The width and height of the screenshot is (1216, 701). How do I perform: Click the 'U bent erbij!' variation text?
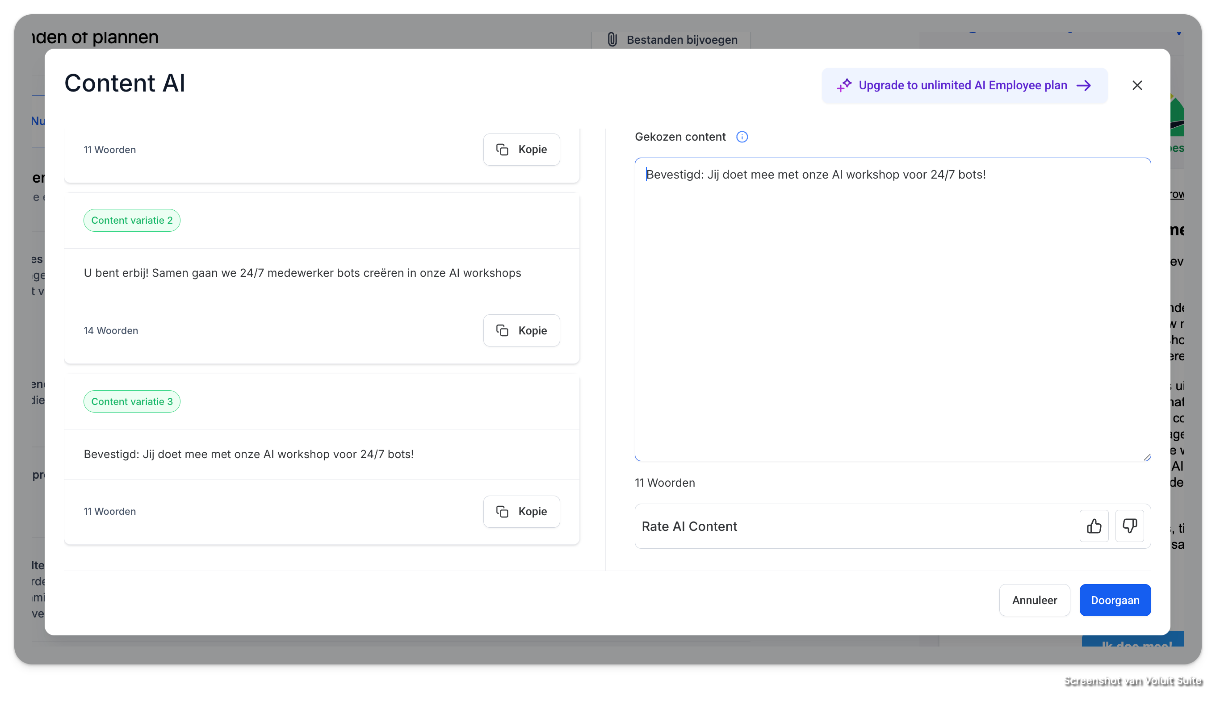[x=302, y=273]
